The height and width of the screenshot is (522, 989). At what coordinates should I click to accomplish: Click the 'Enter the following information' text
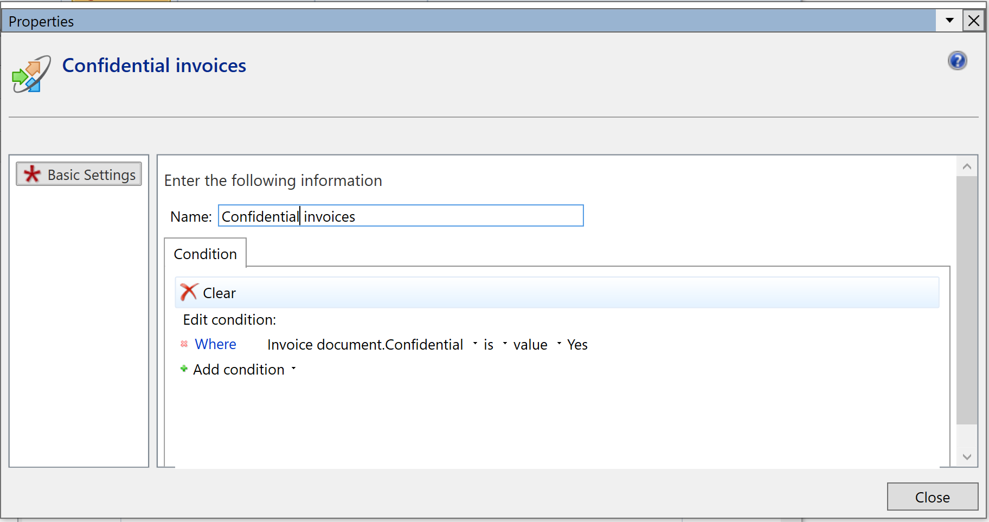273,181
